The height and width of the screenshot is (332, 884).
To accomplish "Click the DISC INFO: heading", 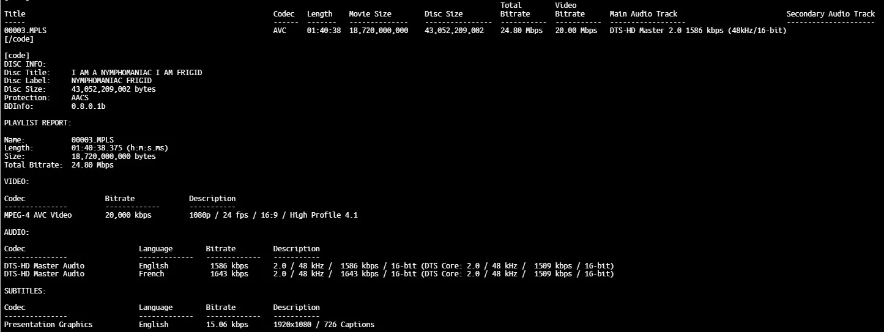I will tap(25, 64).
